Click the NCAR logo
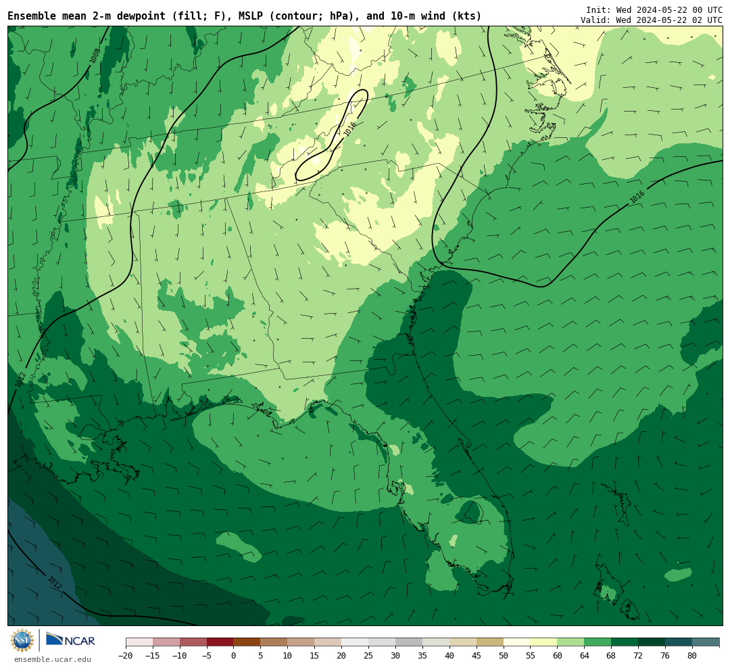The height and width of the screenshot is (668, 730). (x=70, y=641)
